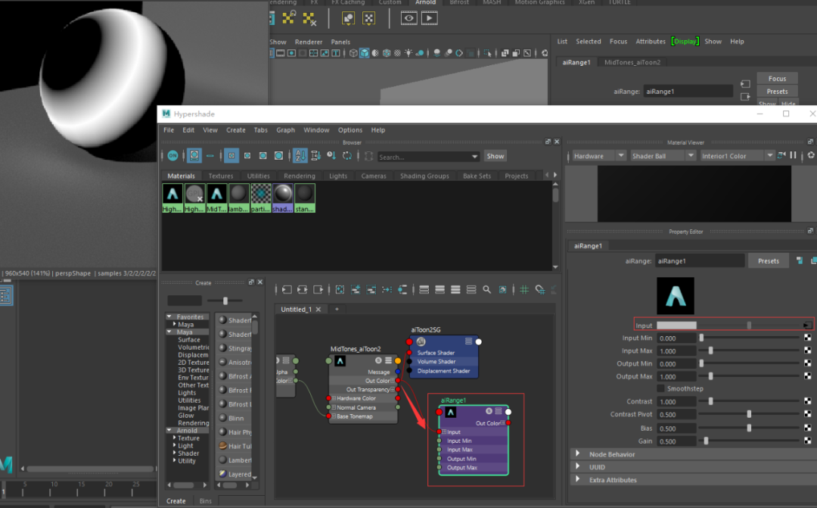Click the Presets button in Attribute Editor
This screenshot has width=817, height=508.
point(778,92)
